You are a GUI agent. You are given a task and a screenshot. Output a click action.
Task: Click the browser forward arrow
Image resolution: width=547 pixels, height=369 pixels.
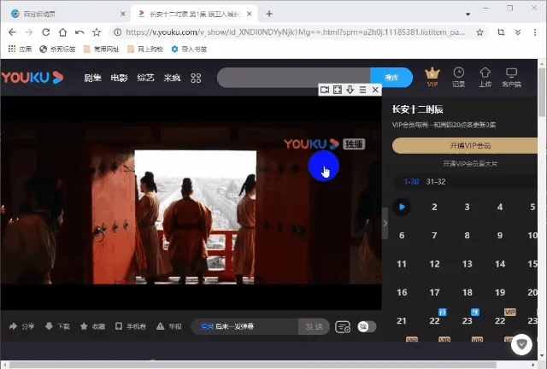pyautogui.click(x=29, y=32)
